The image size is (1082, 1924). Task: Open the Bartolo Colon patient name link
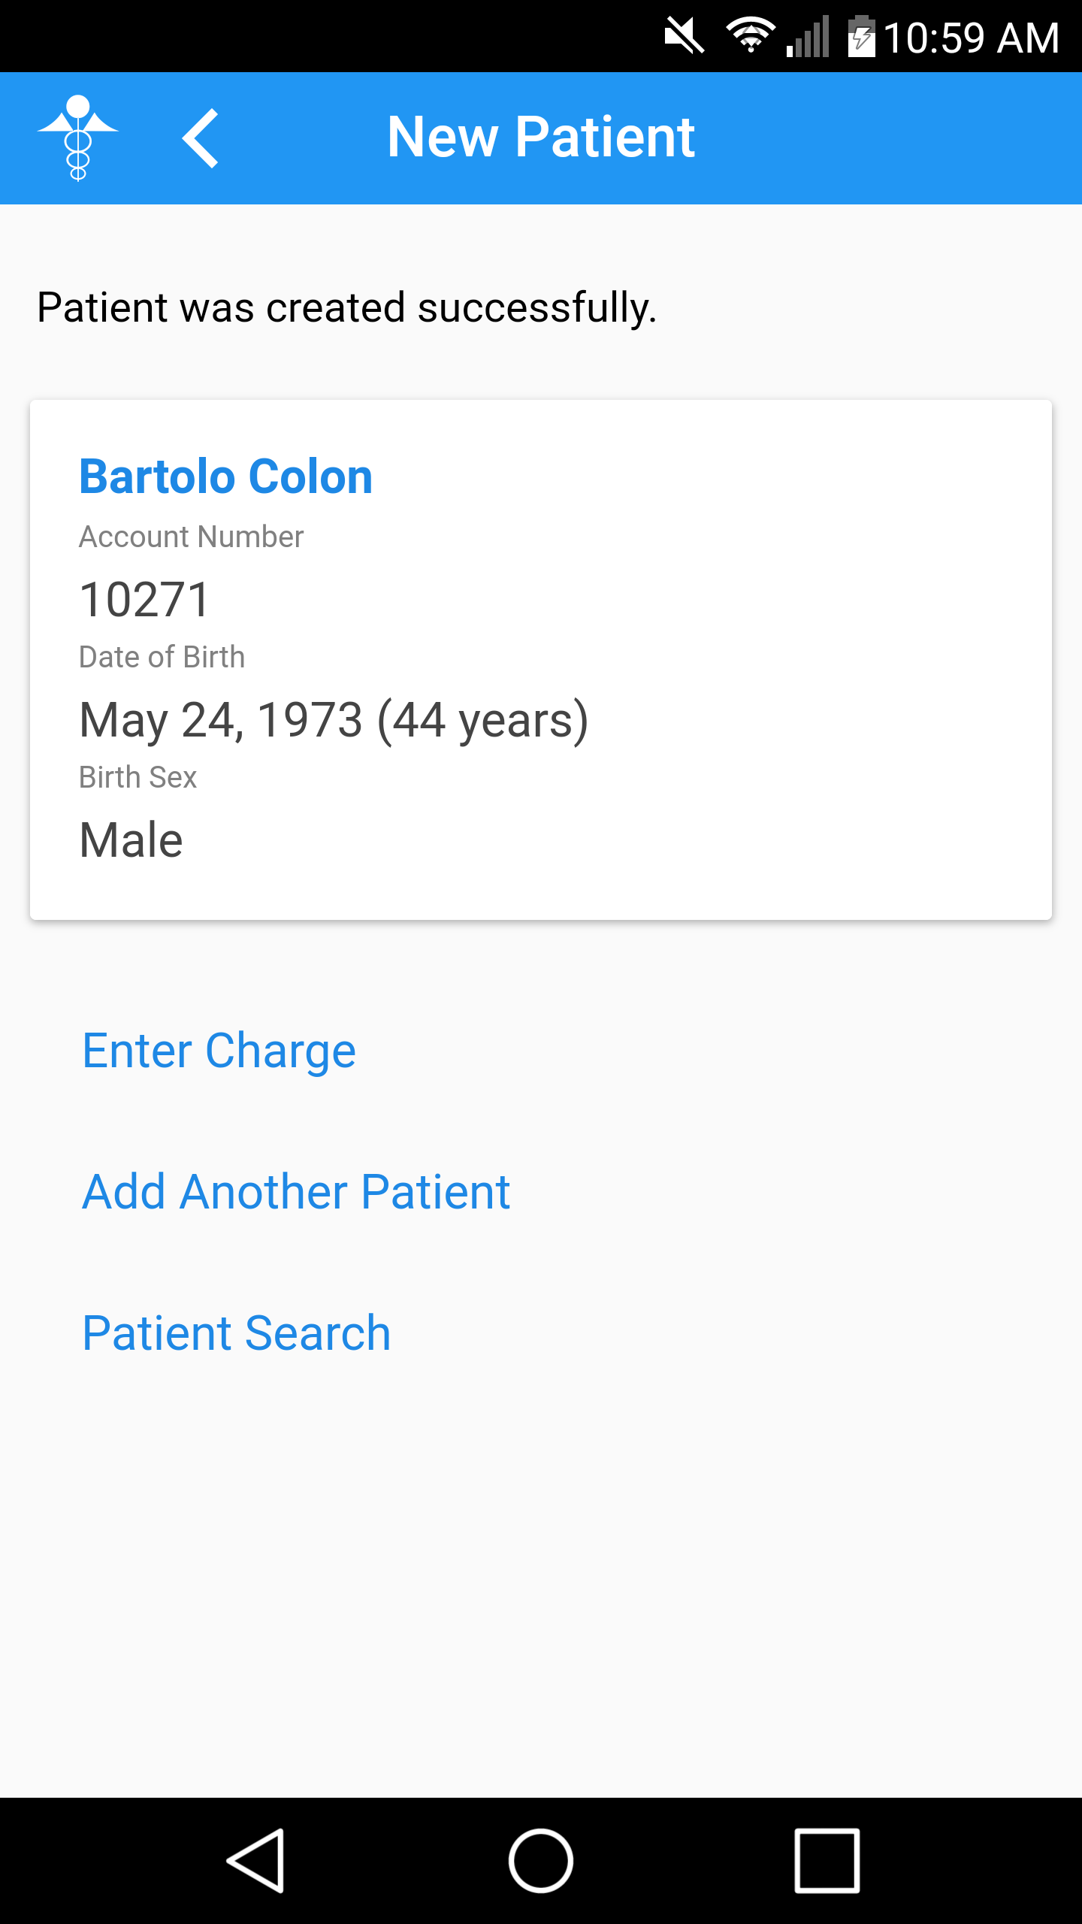[225, 476]
